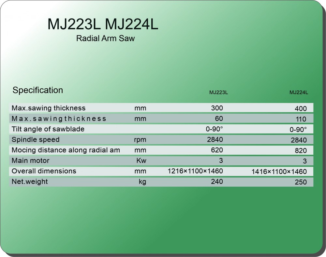The image size is (326, 257).
Task: Select the first Max.sawing thickness row label
Action: click(49, 108)
